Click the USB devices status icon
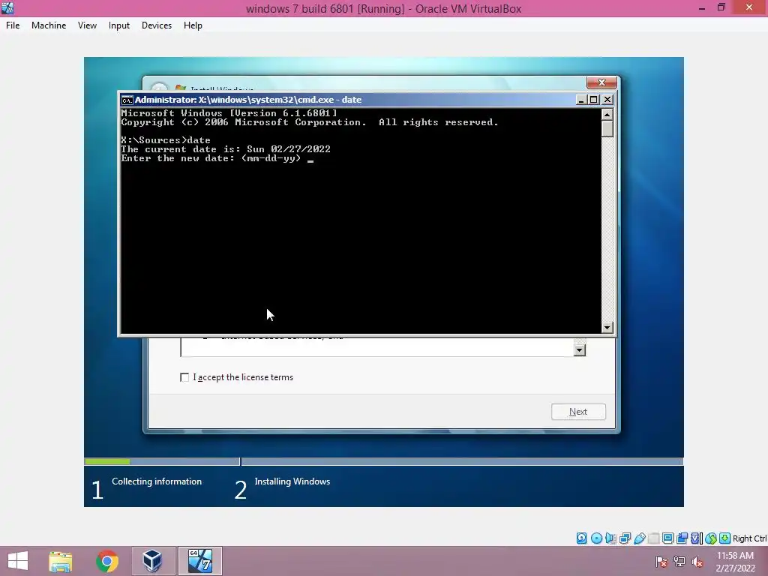This screenshot has width=768, height=576. (639, 538)
